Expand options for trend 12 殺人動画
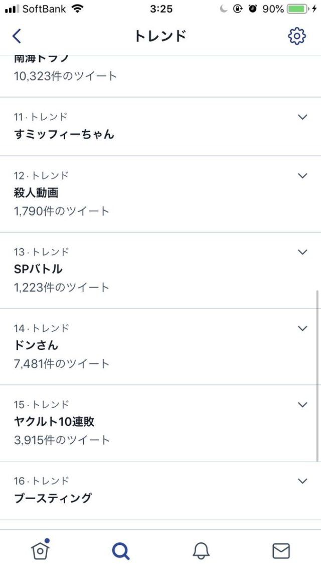The width and height of the screenshot is (321, 572). (302, 176)
